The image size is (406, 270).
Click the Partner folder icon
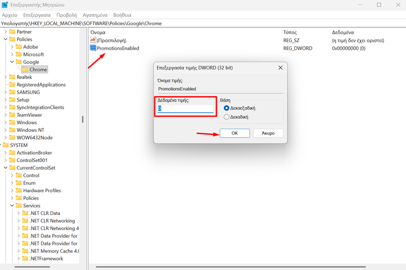tap(12, 31)
